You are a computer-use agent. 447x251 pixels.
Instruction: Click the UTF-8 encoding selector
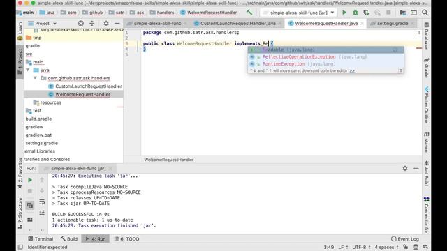[361, 247]
